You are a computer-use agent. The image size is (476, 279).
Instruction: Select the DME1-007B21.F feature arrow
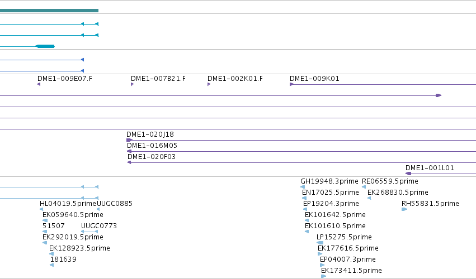click(133, 84)
